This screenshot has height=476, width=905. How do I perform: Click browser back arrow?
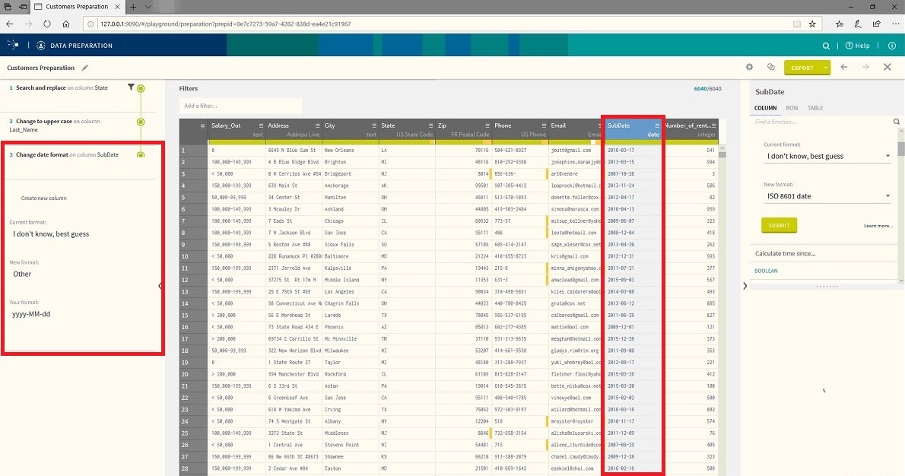10,24
